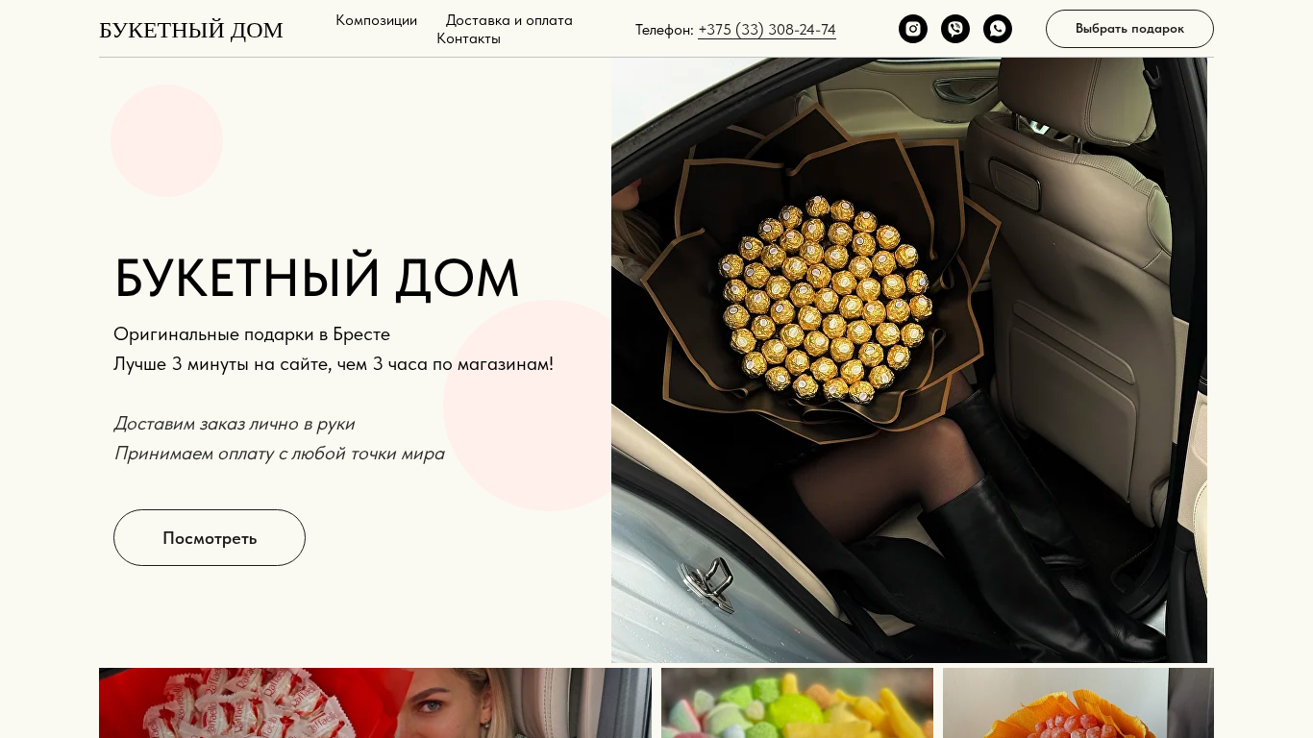Image resolution: width=1313 pixels, height=738 pixels.
Task: Open the orange-wrapped bouquet thumbnail
Action: click(x=1078, y=703)
